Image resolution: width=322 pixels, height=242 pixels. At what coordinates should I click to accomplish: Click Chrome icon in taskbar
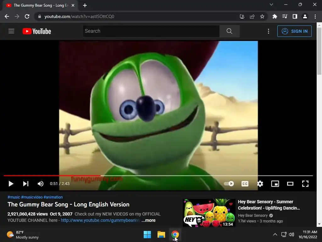(175, 234)
